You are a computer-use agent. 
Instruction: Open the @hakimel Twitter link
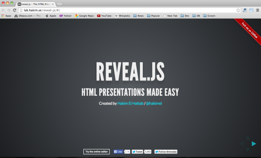(154, 104)
